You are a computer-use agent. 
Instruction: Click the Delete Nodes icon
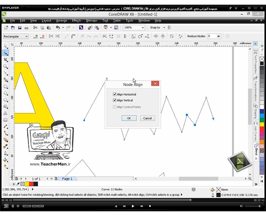pos(42,36)
